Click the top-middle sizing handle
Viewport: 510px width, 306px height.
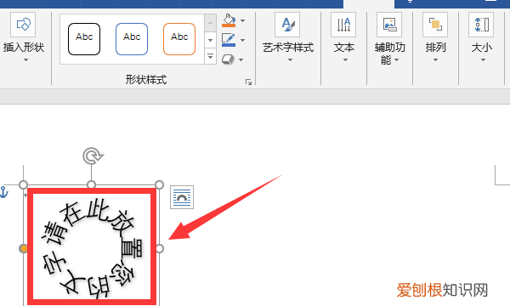92,184
